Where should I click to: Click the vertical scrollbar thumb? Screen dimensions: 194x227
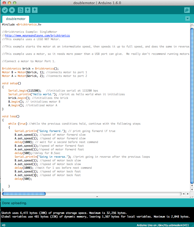192,106
